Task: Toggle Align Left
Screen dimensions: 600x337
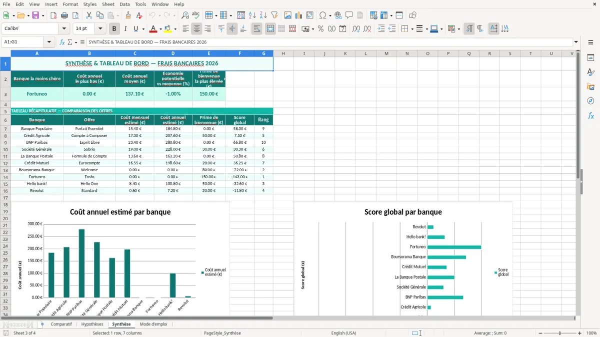Action: (185, 29)
